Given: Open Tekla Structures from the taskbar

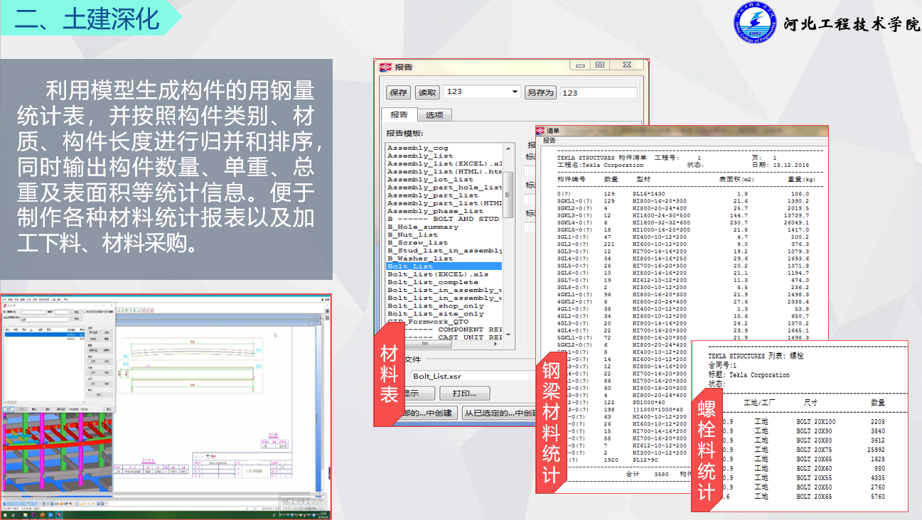Looking at the screenshot, I should pos(58,515).
